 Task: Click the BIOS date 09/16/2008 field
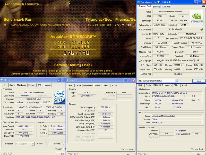[x=177, y=123]
